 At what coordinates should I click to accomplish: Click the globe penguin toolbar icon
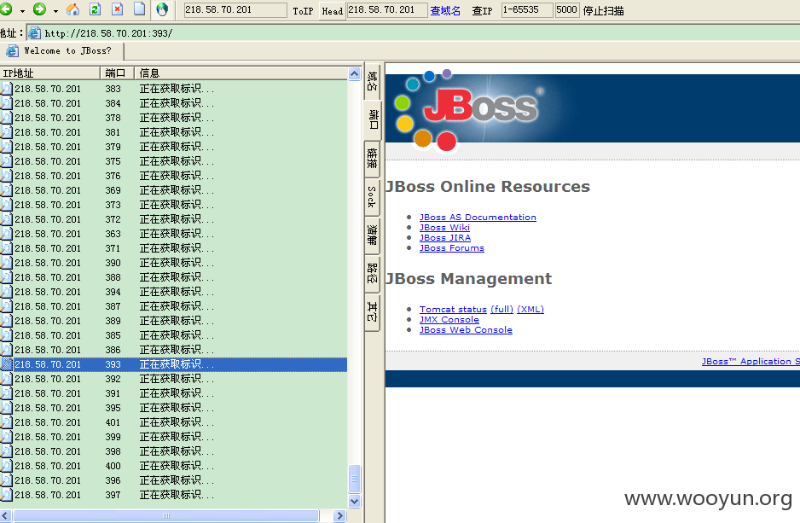(162, 9)
